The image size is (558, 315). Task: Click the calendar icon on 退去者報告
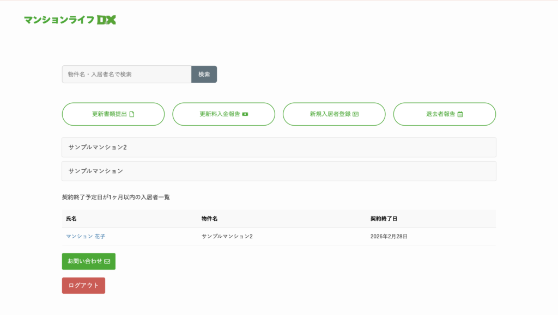(460, 114)
